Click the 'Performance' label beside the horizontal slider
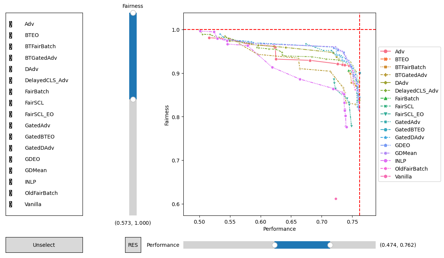Image resolution: width=444 pixels, height=258 pixels. coord(163,245)
